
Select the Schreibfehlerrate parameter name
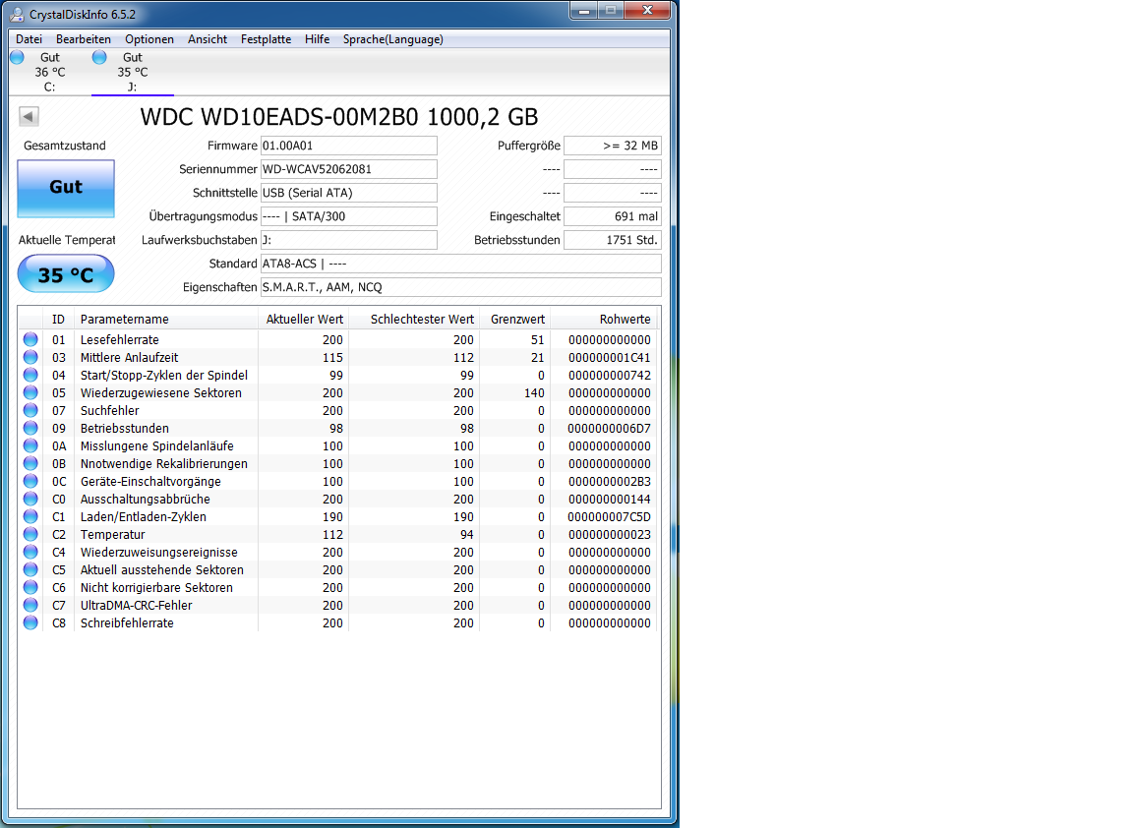pos(127,622)
